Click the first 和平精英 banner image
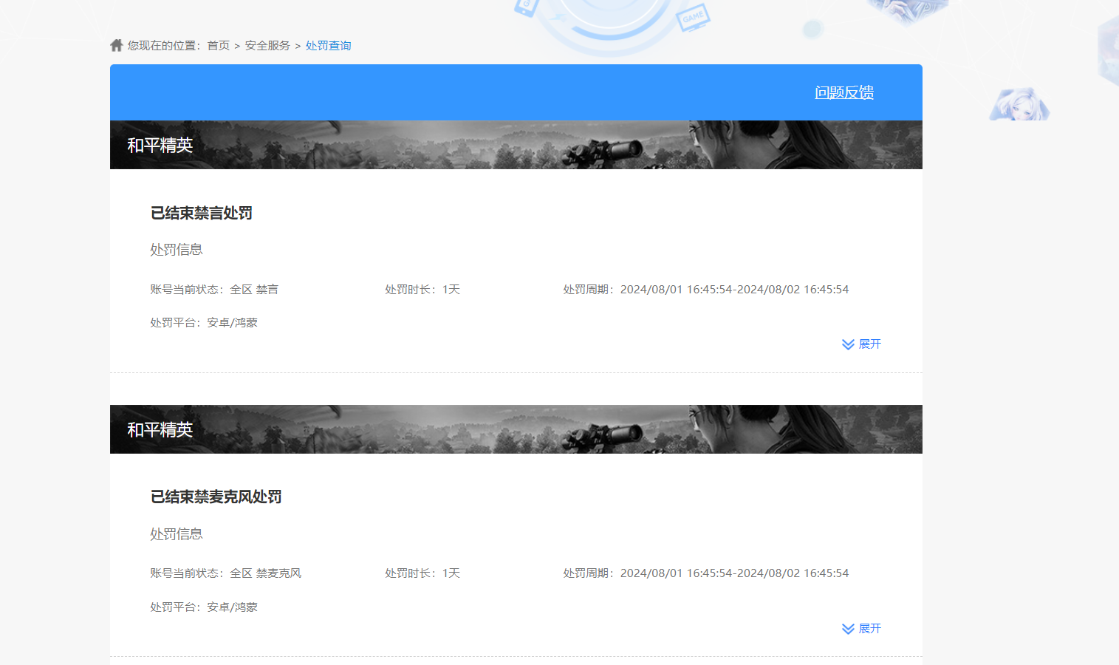 click(x=516, y=144)
